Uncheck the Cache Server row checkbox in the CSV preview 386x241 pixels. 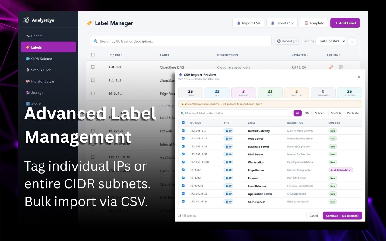pos(183,201)
